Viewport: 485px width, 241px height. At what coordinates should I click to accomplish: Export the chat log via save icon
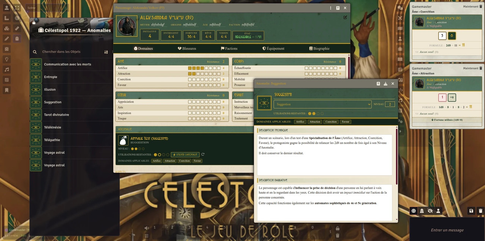[471, 211]
